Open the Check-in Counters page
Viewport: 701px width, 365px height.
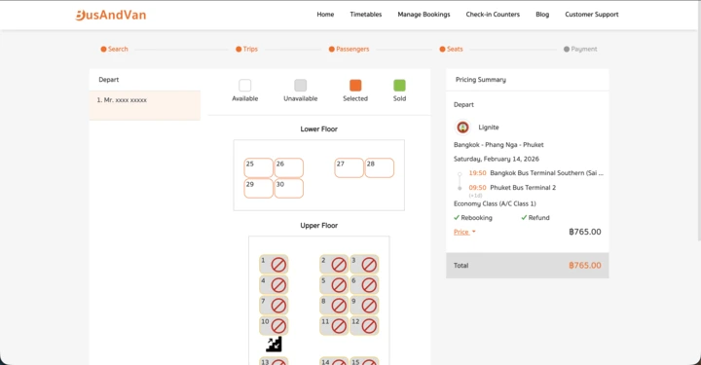point(493,15)
